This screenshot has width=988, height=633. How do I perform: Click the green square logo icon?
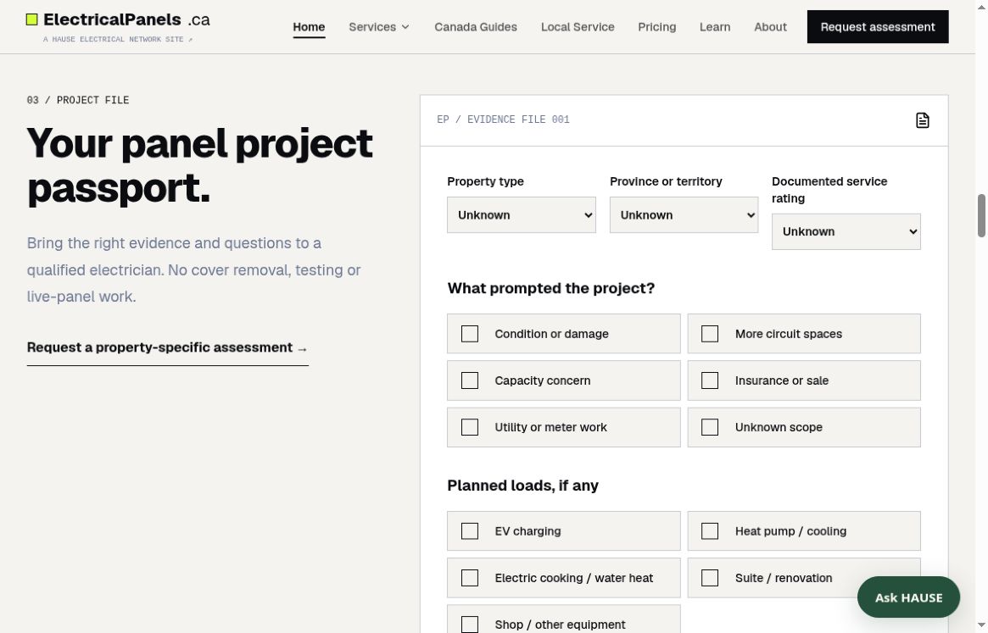point(31,19)
